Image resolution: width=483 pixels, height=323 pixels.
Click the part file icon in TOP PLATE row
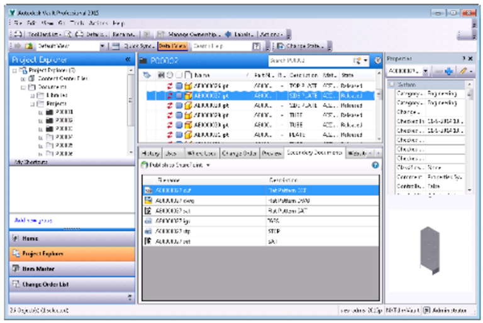(x=188, y=86)
